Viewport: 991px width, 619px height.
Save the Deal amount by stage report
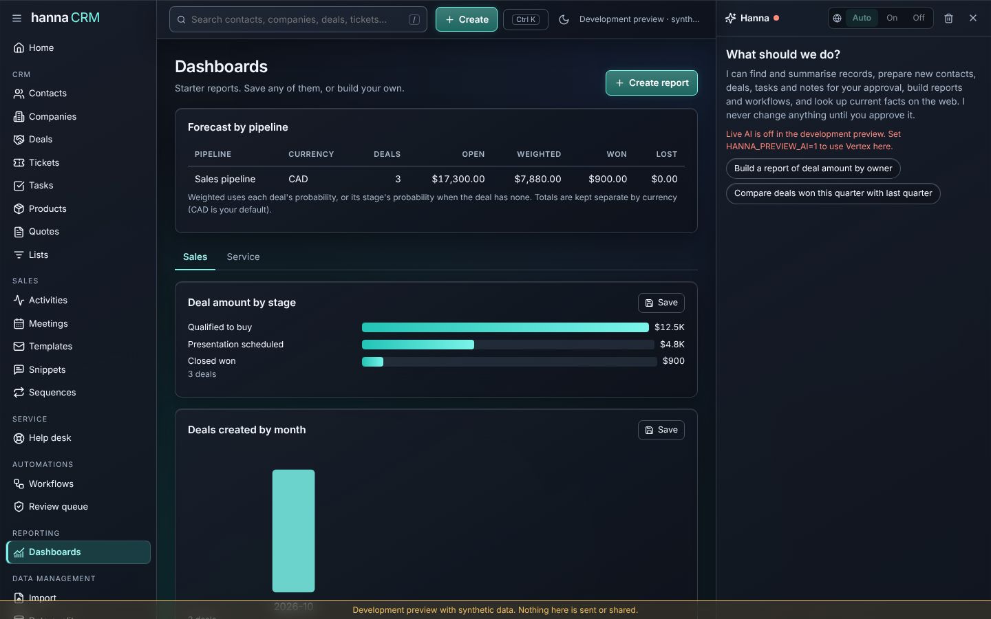[661, 303]
